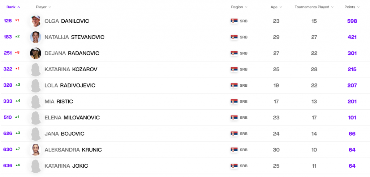Sort by Age column header

coord(276,7)
